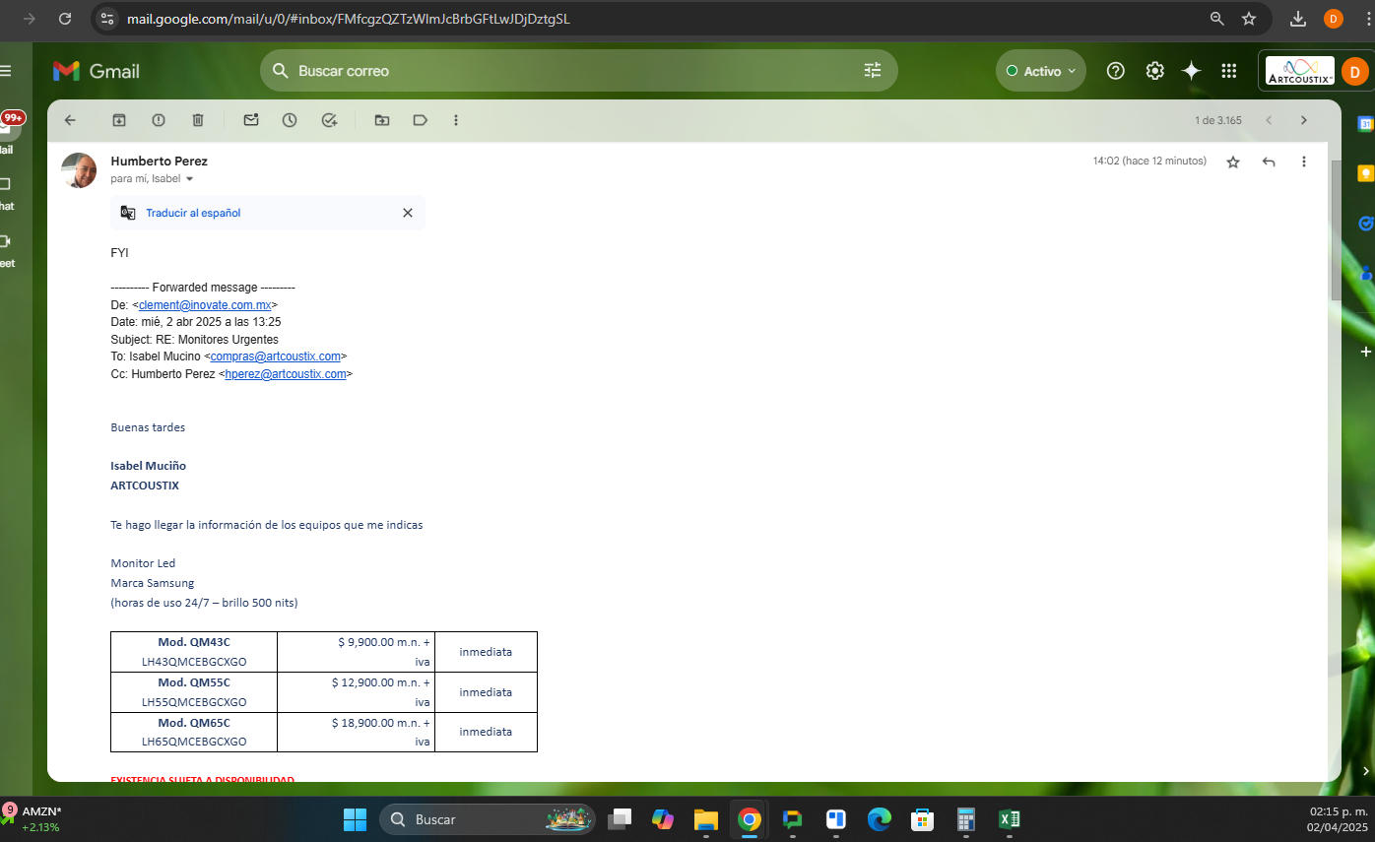Screen dimensions: 1375x842
Task: Expand recipient details next to 'para mí, Isabel'
Action: coord(190,179)
